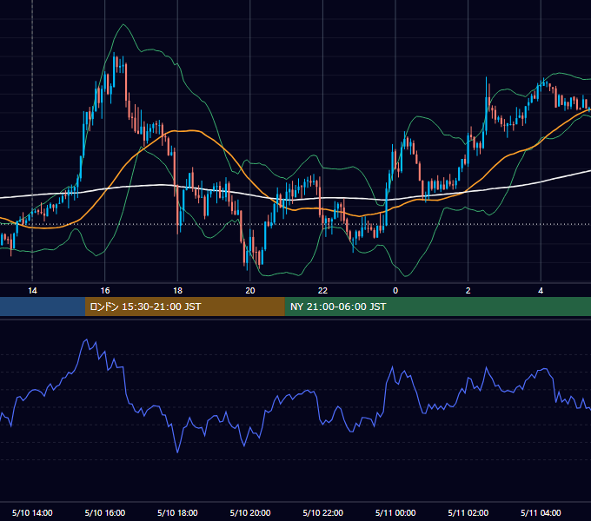This screenshot has height=521, width=591.
Task: Click the 5/11 02:00 date label
Action: click(468, 512)
